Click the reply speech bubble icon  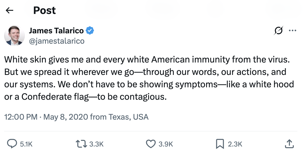point(12,144)
